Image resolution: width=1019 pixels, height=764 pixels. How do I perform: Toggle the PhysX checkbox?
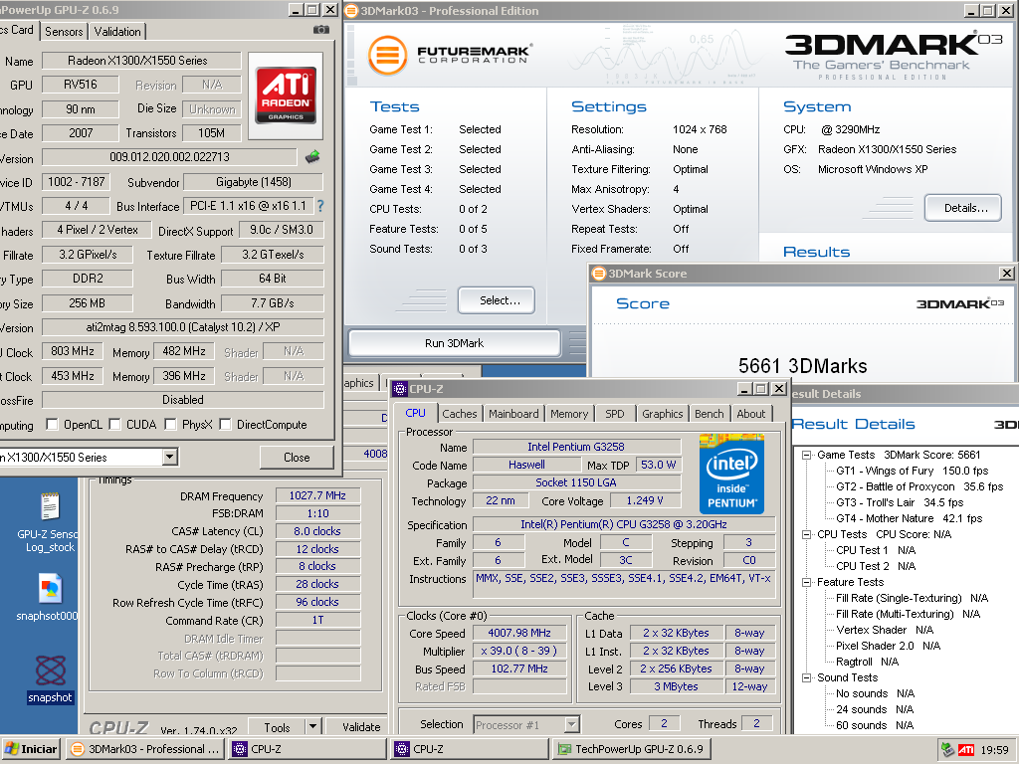[170, 424]
